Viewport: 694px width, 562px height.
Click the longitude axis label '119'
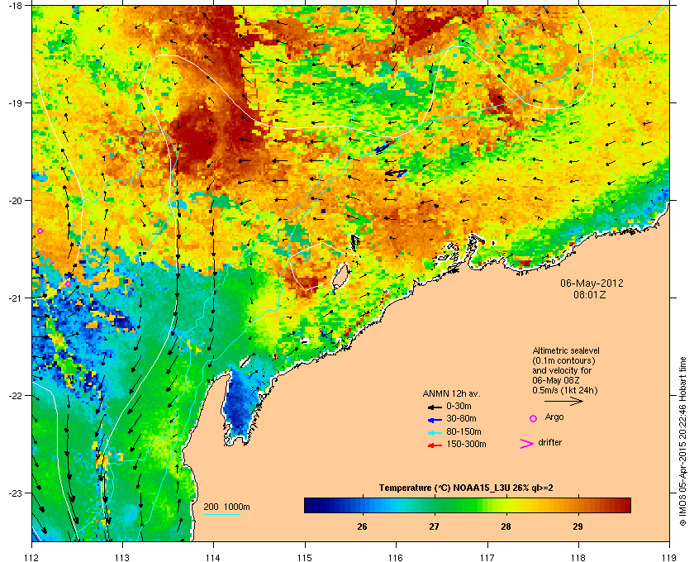point(670,558)
